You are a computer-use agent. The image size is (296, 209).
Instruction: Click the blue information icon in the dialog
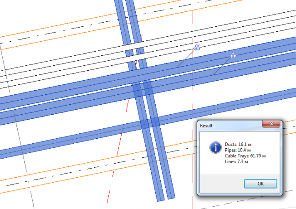tap(215, 147)
